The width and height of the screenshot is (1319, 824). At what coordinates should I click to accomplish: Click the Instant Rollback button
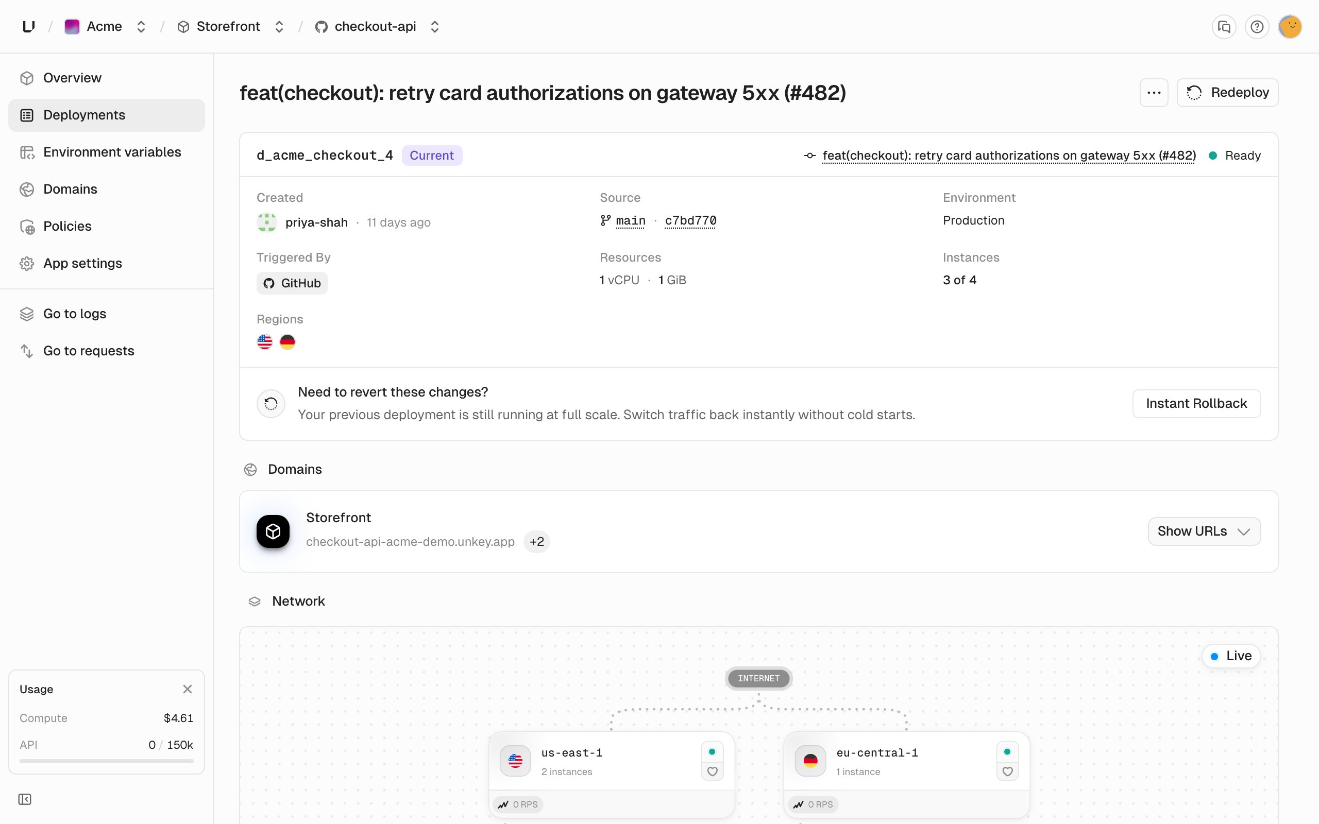(x=1196, y=403)
